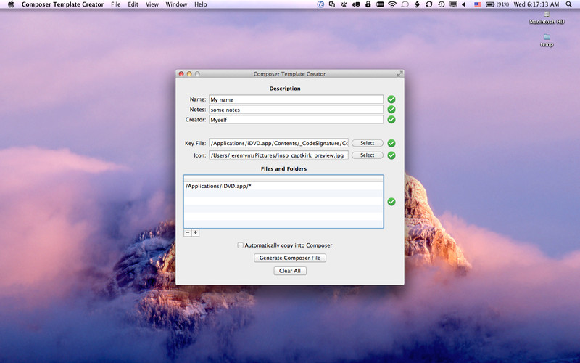Click the volume speaker icon
Viewport: 580px width, 363px height.
(x=464, y=4)
